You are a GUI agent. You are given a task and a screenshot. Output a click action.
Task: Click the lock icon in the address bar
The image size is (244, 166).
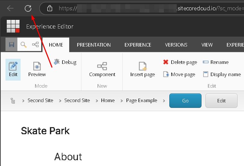click(50, 8)
